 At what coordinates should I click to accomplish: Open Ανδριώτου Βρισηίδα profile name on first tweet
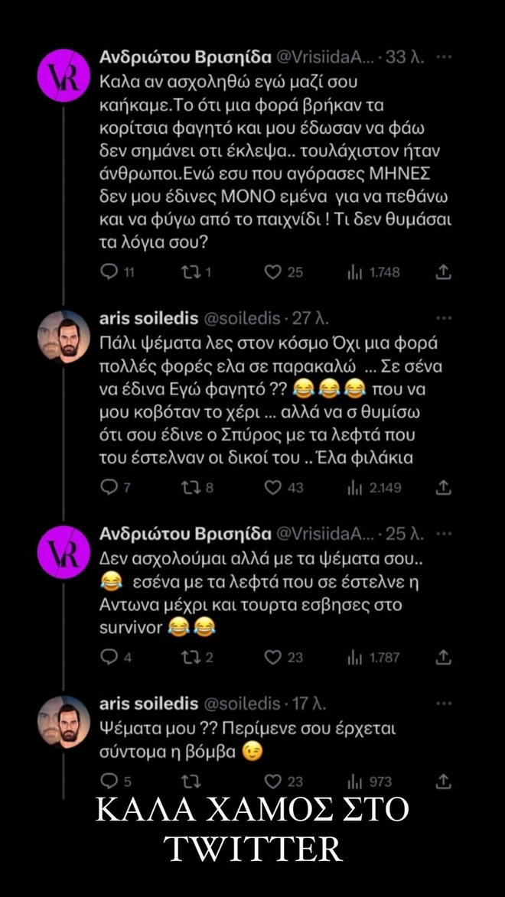tap(186, 57)
